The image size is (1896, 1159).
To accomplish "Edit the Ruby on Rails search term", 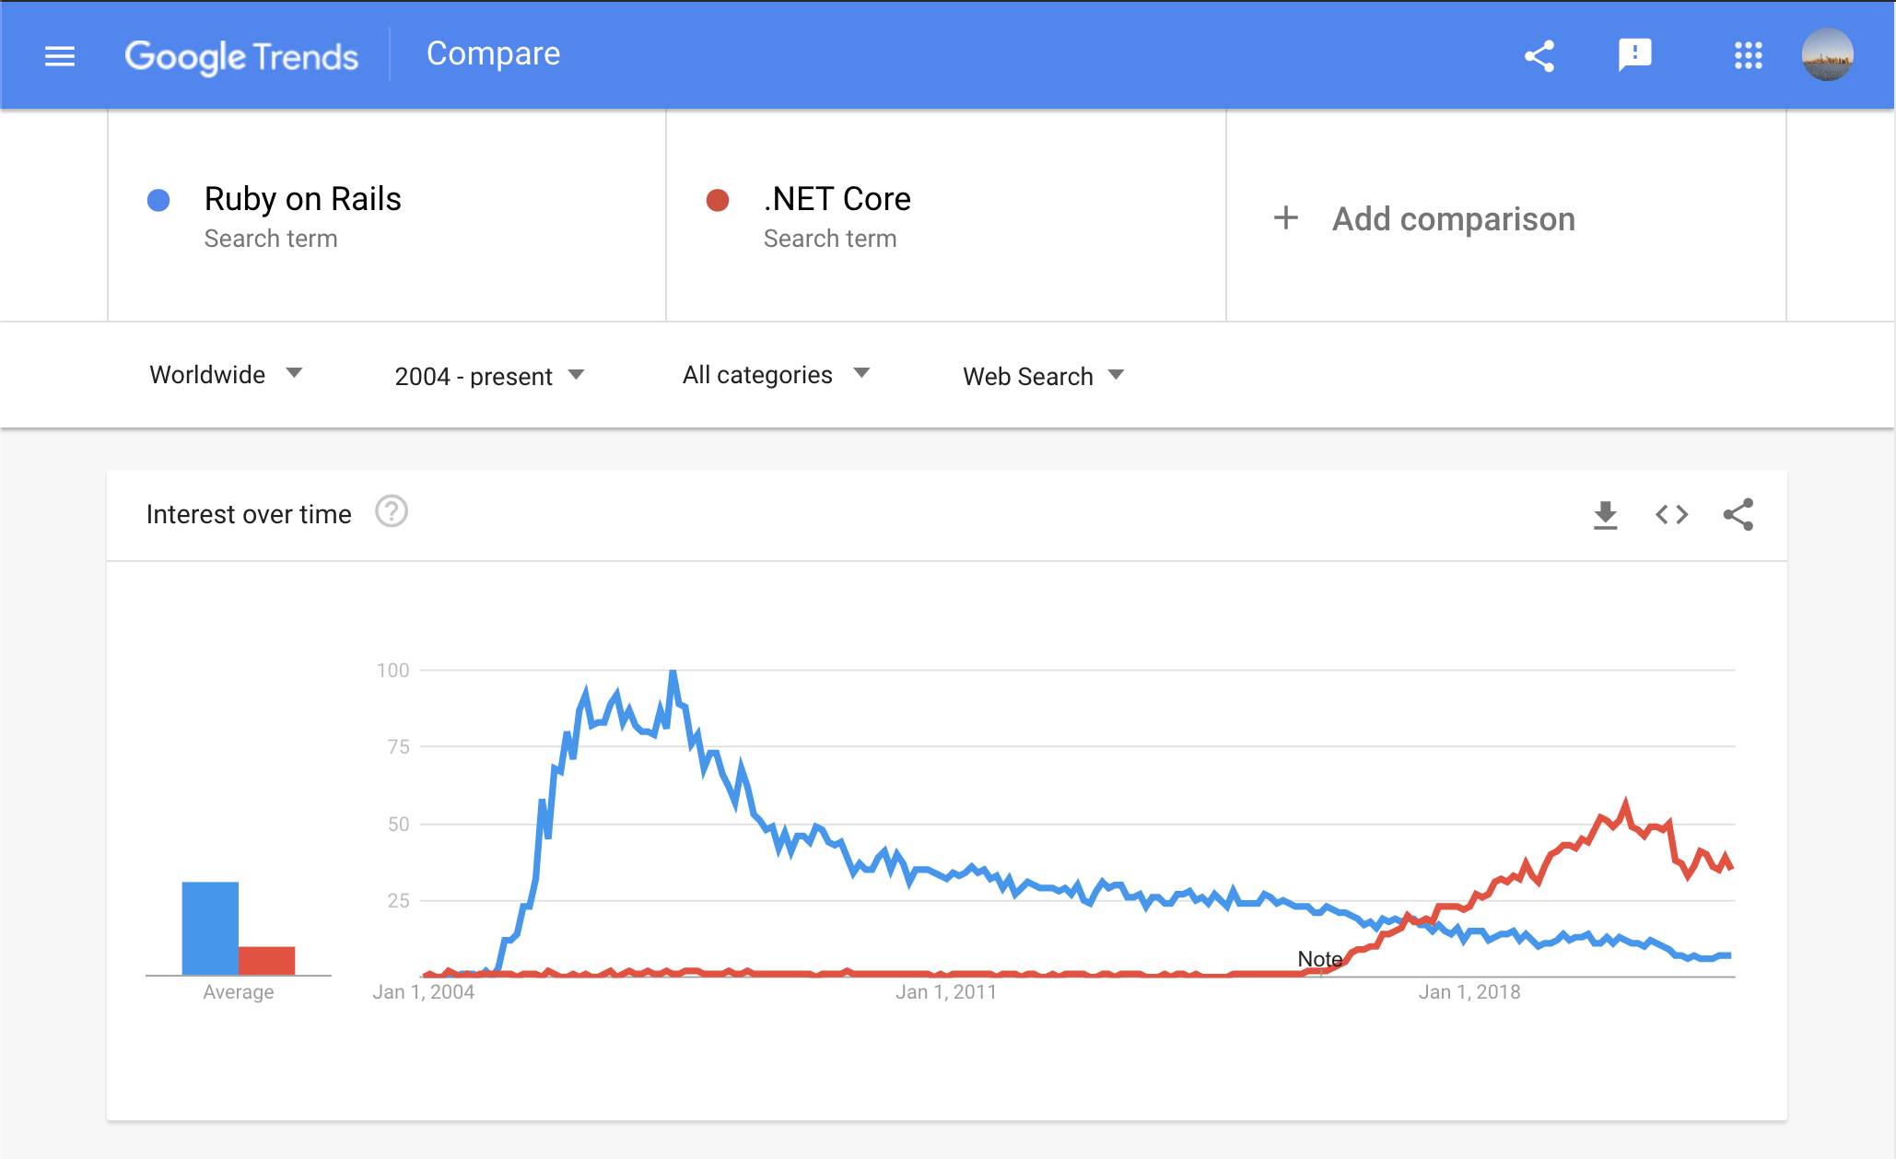I will pyautogui.click(x=302, y=198).
